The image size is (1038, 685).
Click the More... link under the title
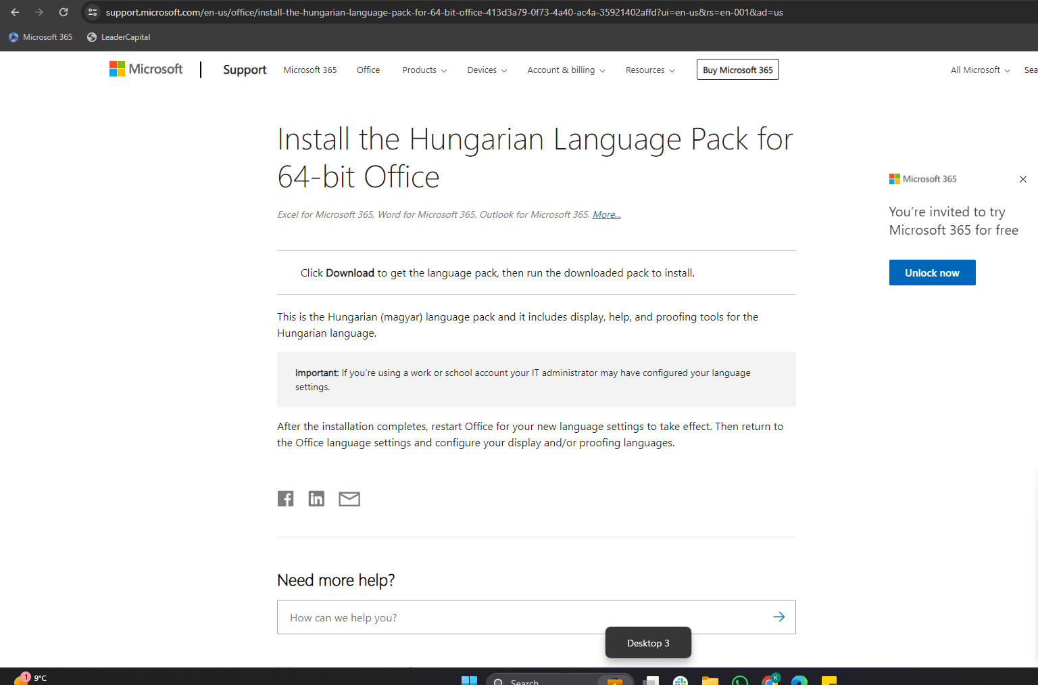(x=607, y=214)
